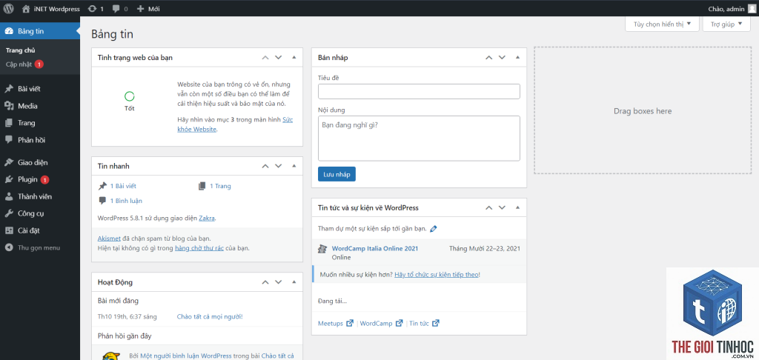Move the Hoạt Động panel down
This screenshot has height=360, width=759.
tap(279, 282)
